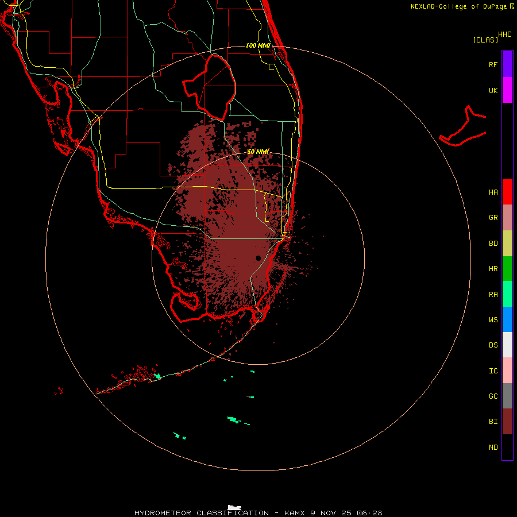Click the "ND" legend label
Screen dimensions: 517x517
pyautogui.click(x=493, y=447)
